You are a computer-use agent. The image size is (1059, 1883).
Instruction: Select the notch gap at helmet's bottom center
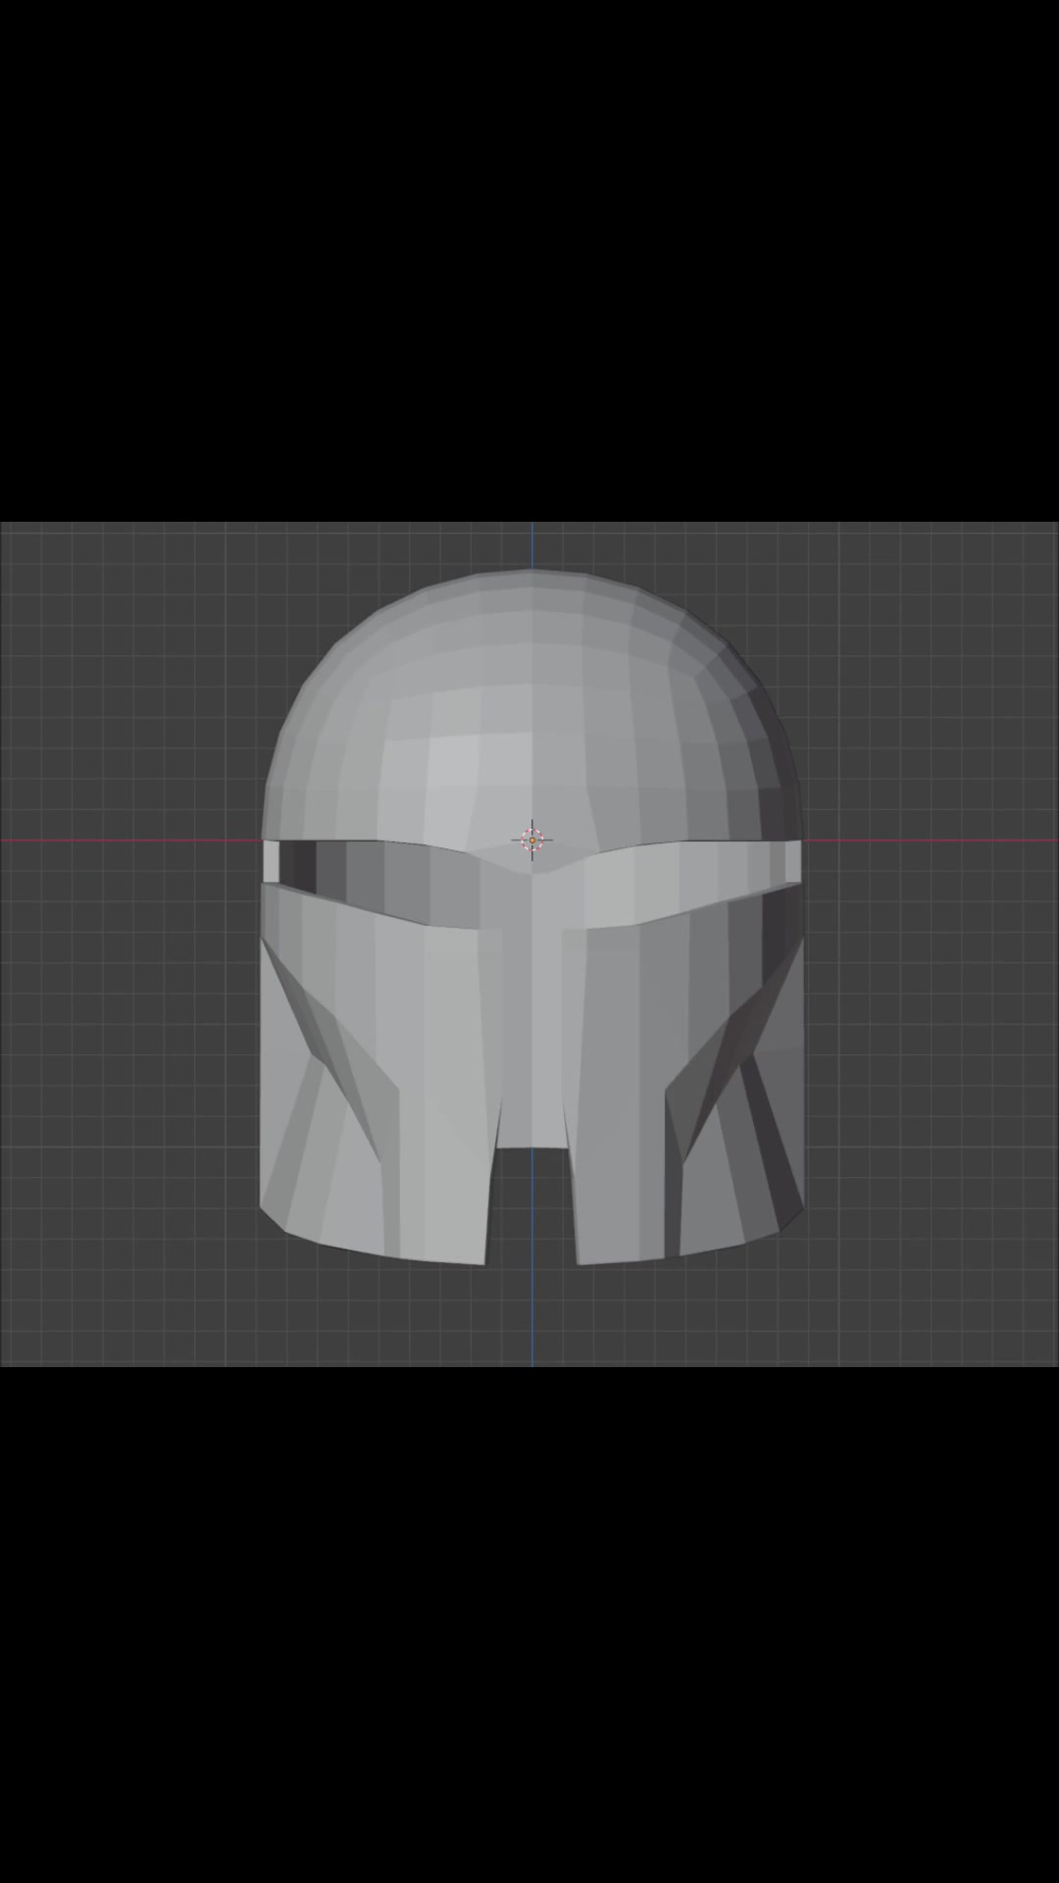[531, 1204]
